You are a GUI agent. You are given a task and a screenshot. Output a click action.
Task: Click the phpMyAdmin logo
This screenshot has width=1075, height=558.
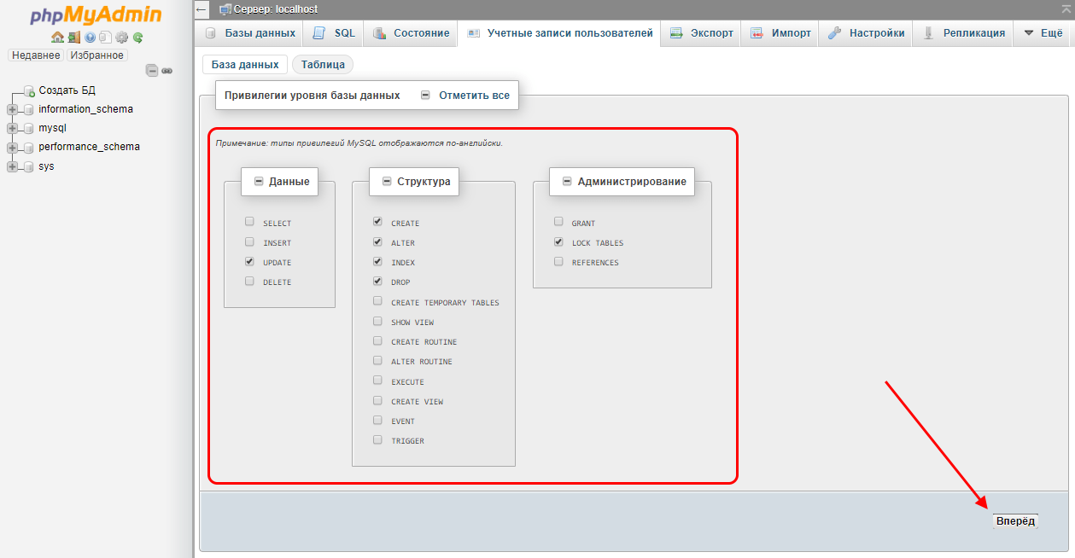96,16
